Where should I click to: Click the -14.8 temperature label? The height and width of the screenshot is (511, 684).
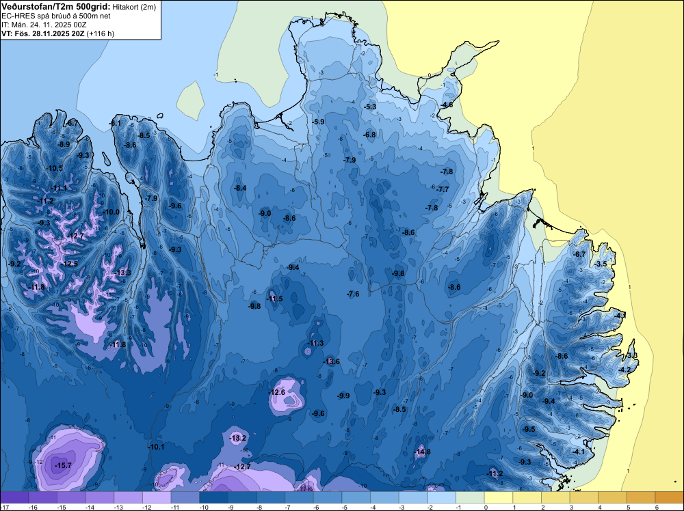pyautogui.click(x=422, y=452)
